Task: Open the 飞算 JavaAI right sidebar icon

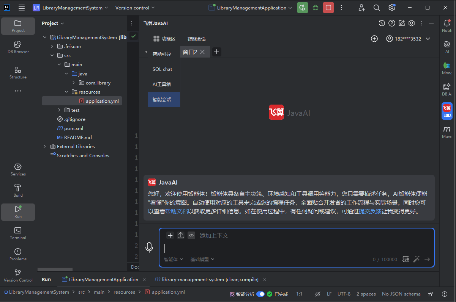Action: (447, 111)
